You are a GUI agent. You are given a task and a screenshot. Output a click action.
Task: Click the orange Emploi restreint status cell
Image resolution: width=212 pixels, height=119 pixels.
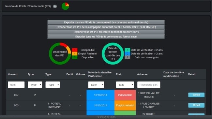click(x=125, y=106)
